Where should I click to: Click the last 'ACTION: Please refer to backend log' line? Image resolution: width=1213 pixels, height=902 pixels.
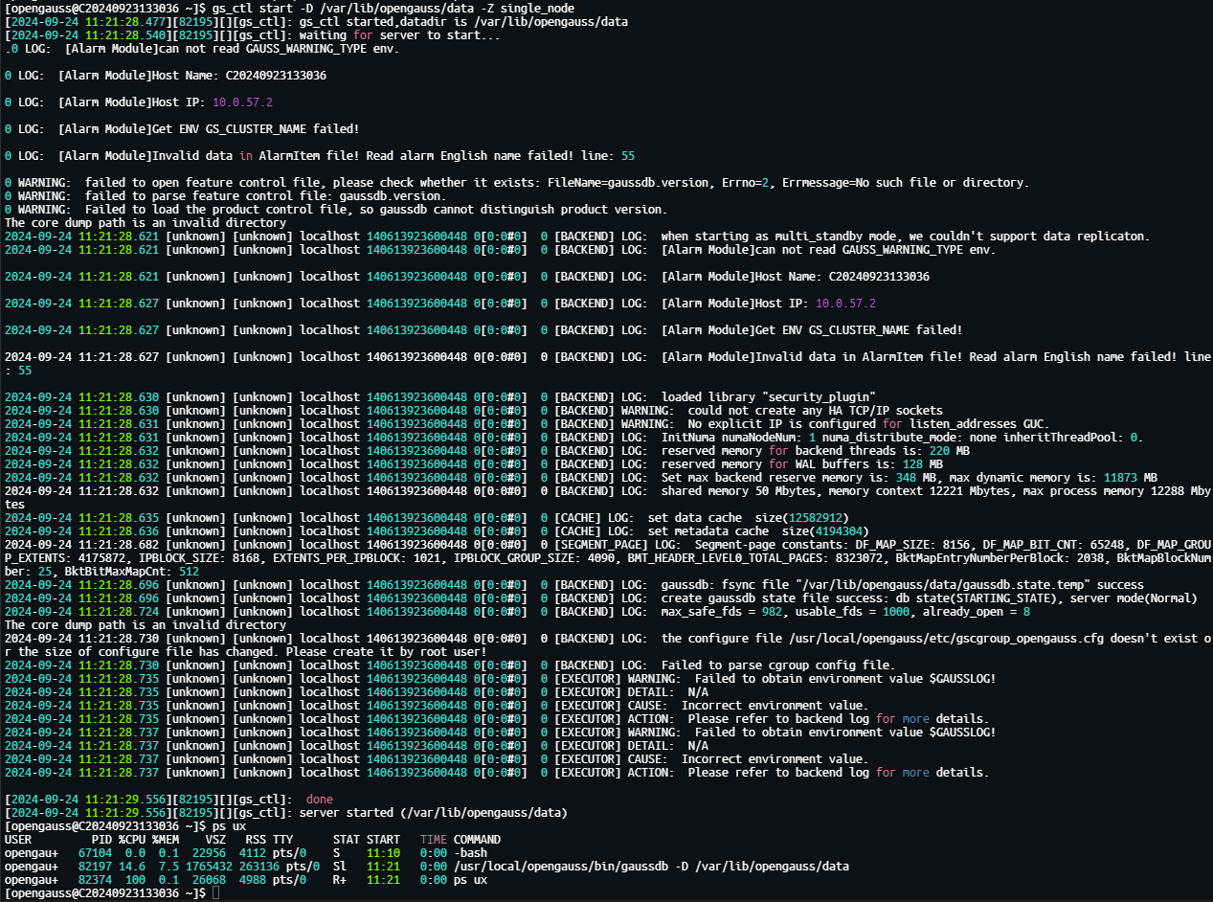[808, 772]
